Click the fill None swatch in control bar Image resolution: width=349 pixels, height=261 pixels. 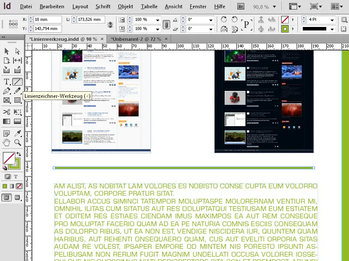(285, 20)
